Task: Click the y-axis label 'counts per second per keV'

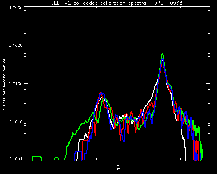Action: (4, 84)
